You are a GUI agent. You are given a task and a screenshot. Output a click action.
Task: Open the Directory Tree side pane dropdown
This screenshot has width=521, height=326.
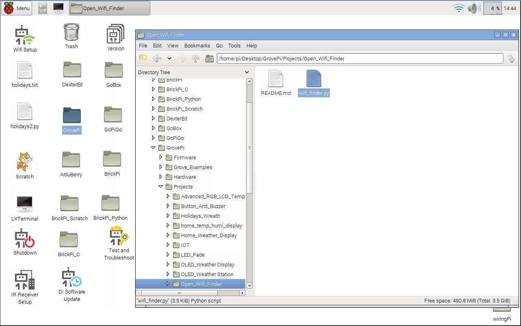pos(246,72)
